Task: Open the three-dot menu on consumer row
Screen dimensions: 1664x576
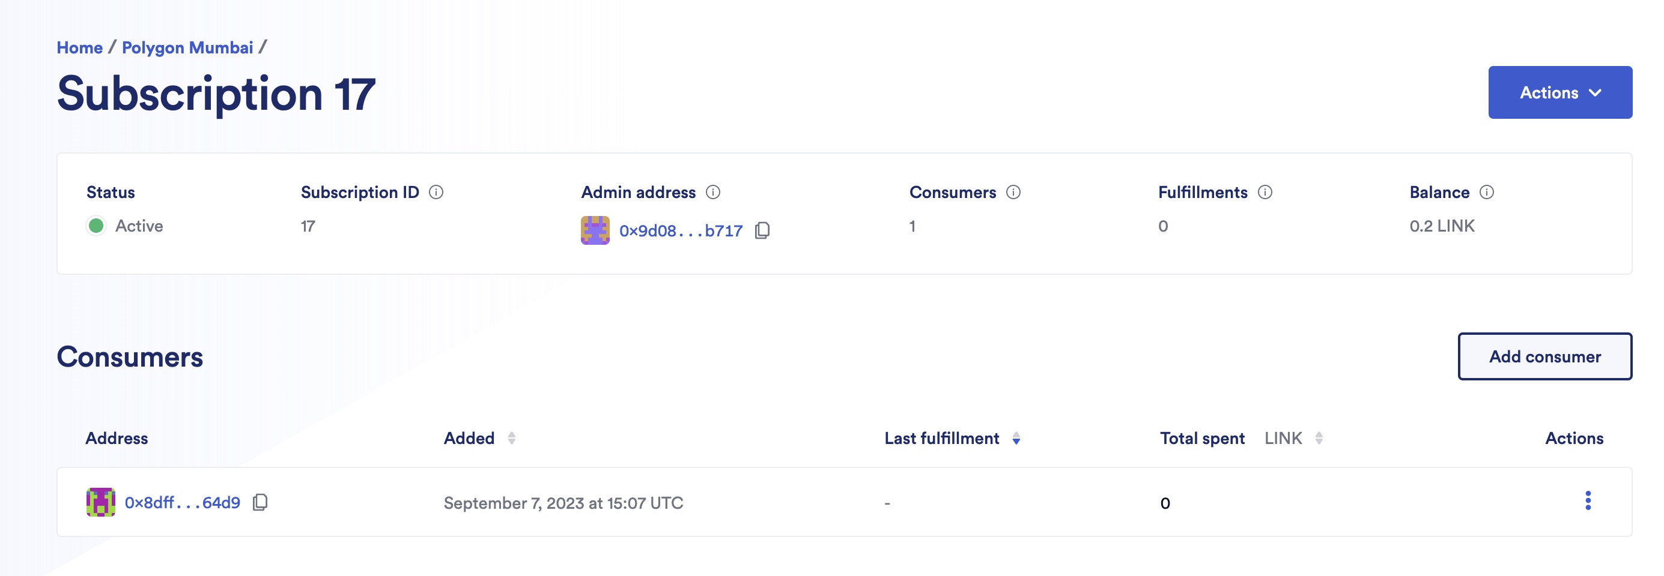Action: pos(1589,502)
